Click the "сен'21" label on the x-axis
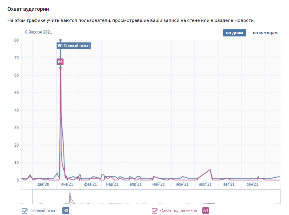289x215 pixels. (252, 185)
